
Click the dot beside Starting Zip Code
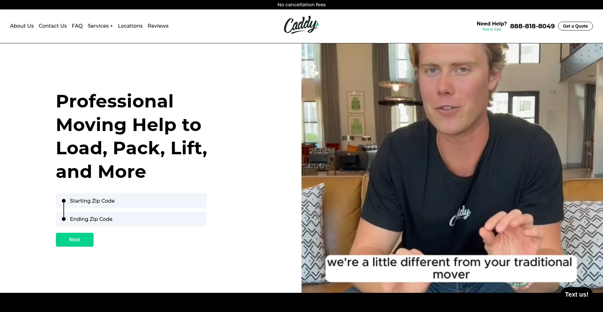(x=64, y=201)
